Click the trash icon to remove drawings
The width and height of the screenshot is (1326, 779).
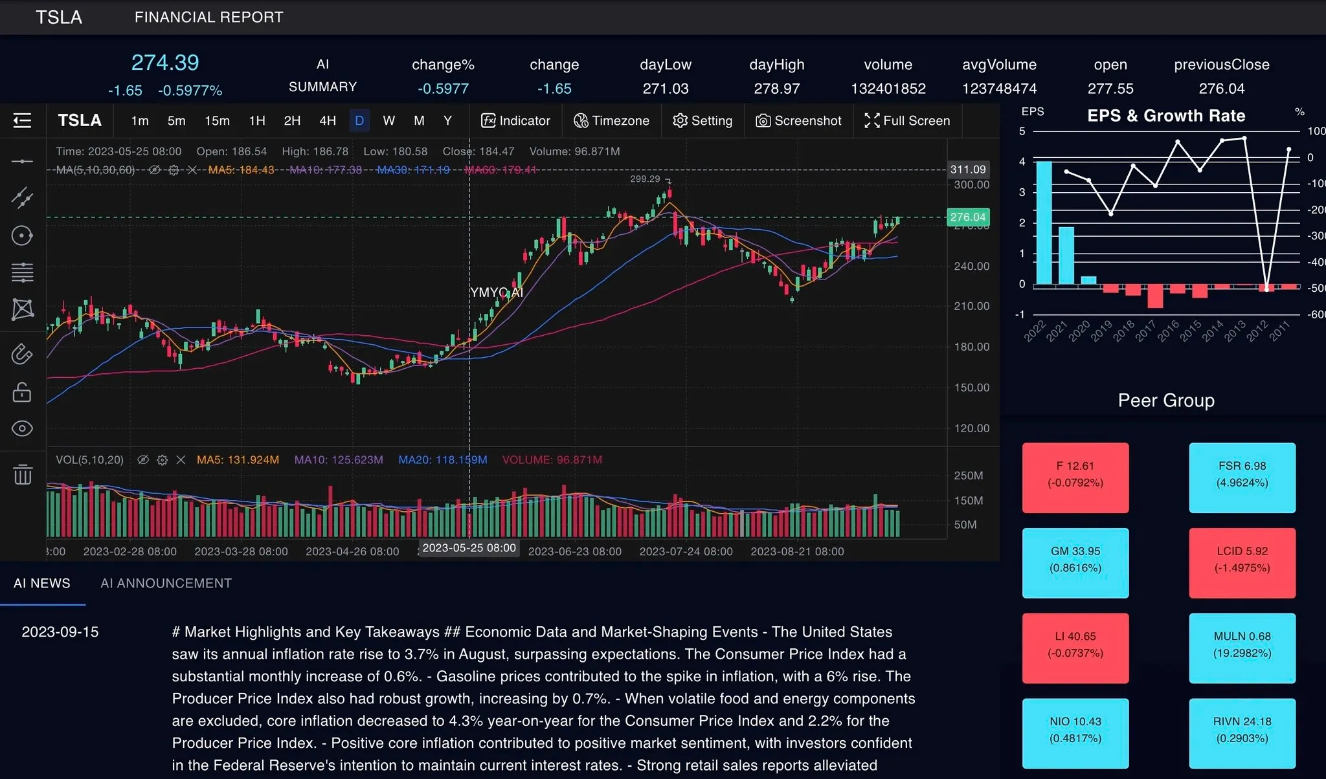[22, 474]
